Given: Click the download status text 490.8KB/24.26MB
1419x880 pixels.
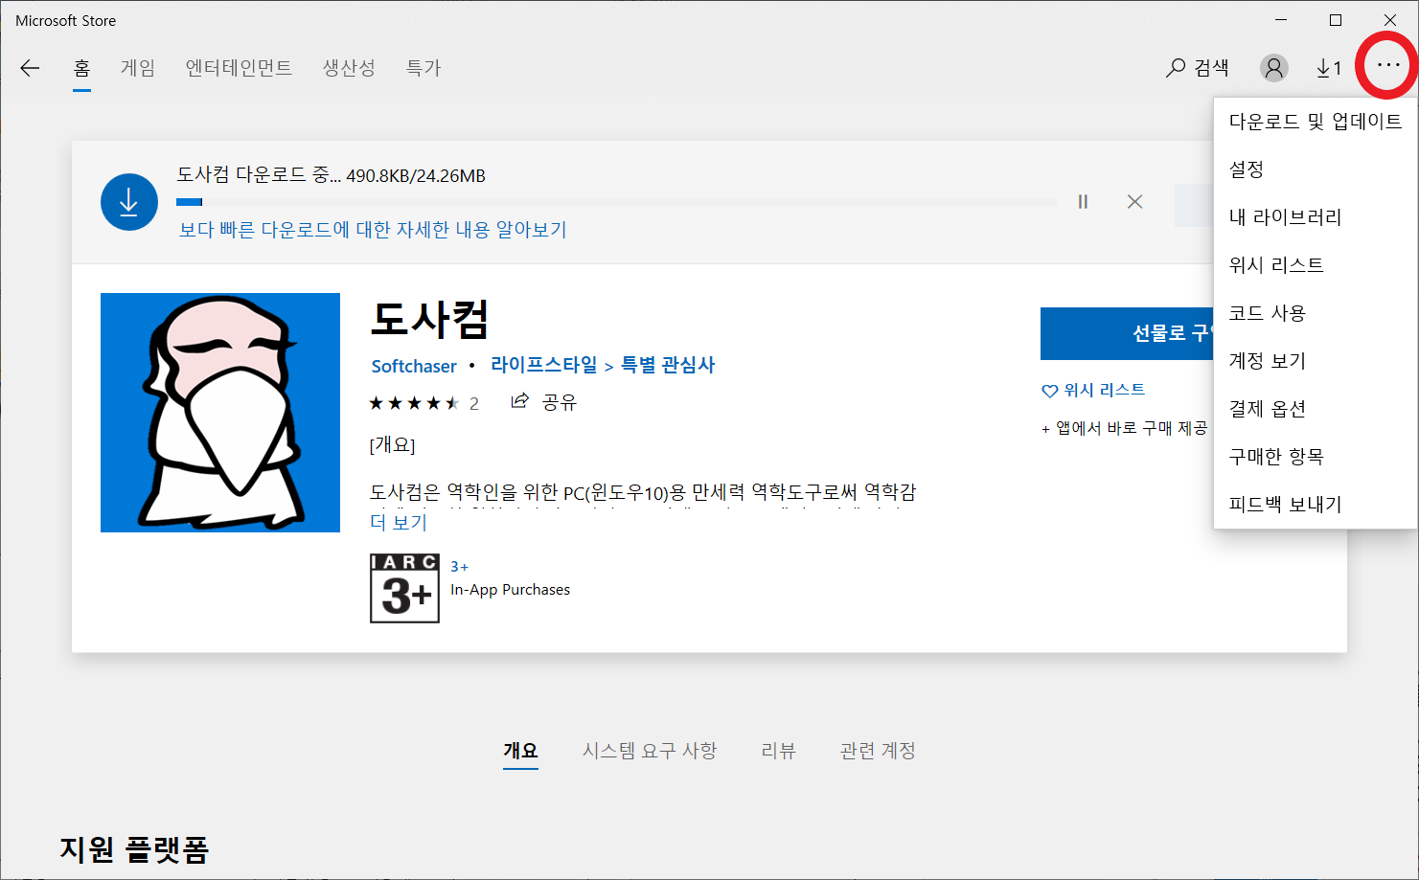Looking at the screenshot, I should (x=416, y=176).
